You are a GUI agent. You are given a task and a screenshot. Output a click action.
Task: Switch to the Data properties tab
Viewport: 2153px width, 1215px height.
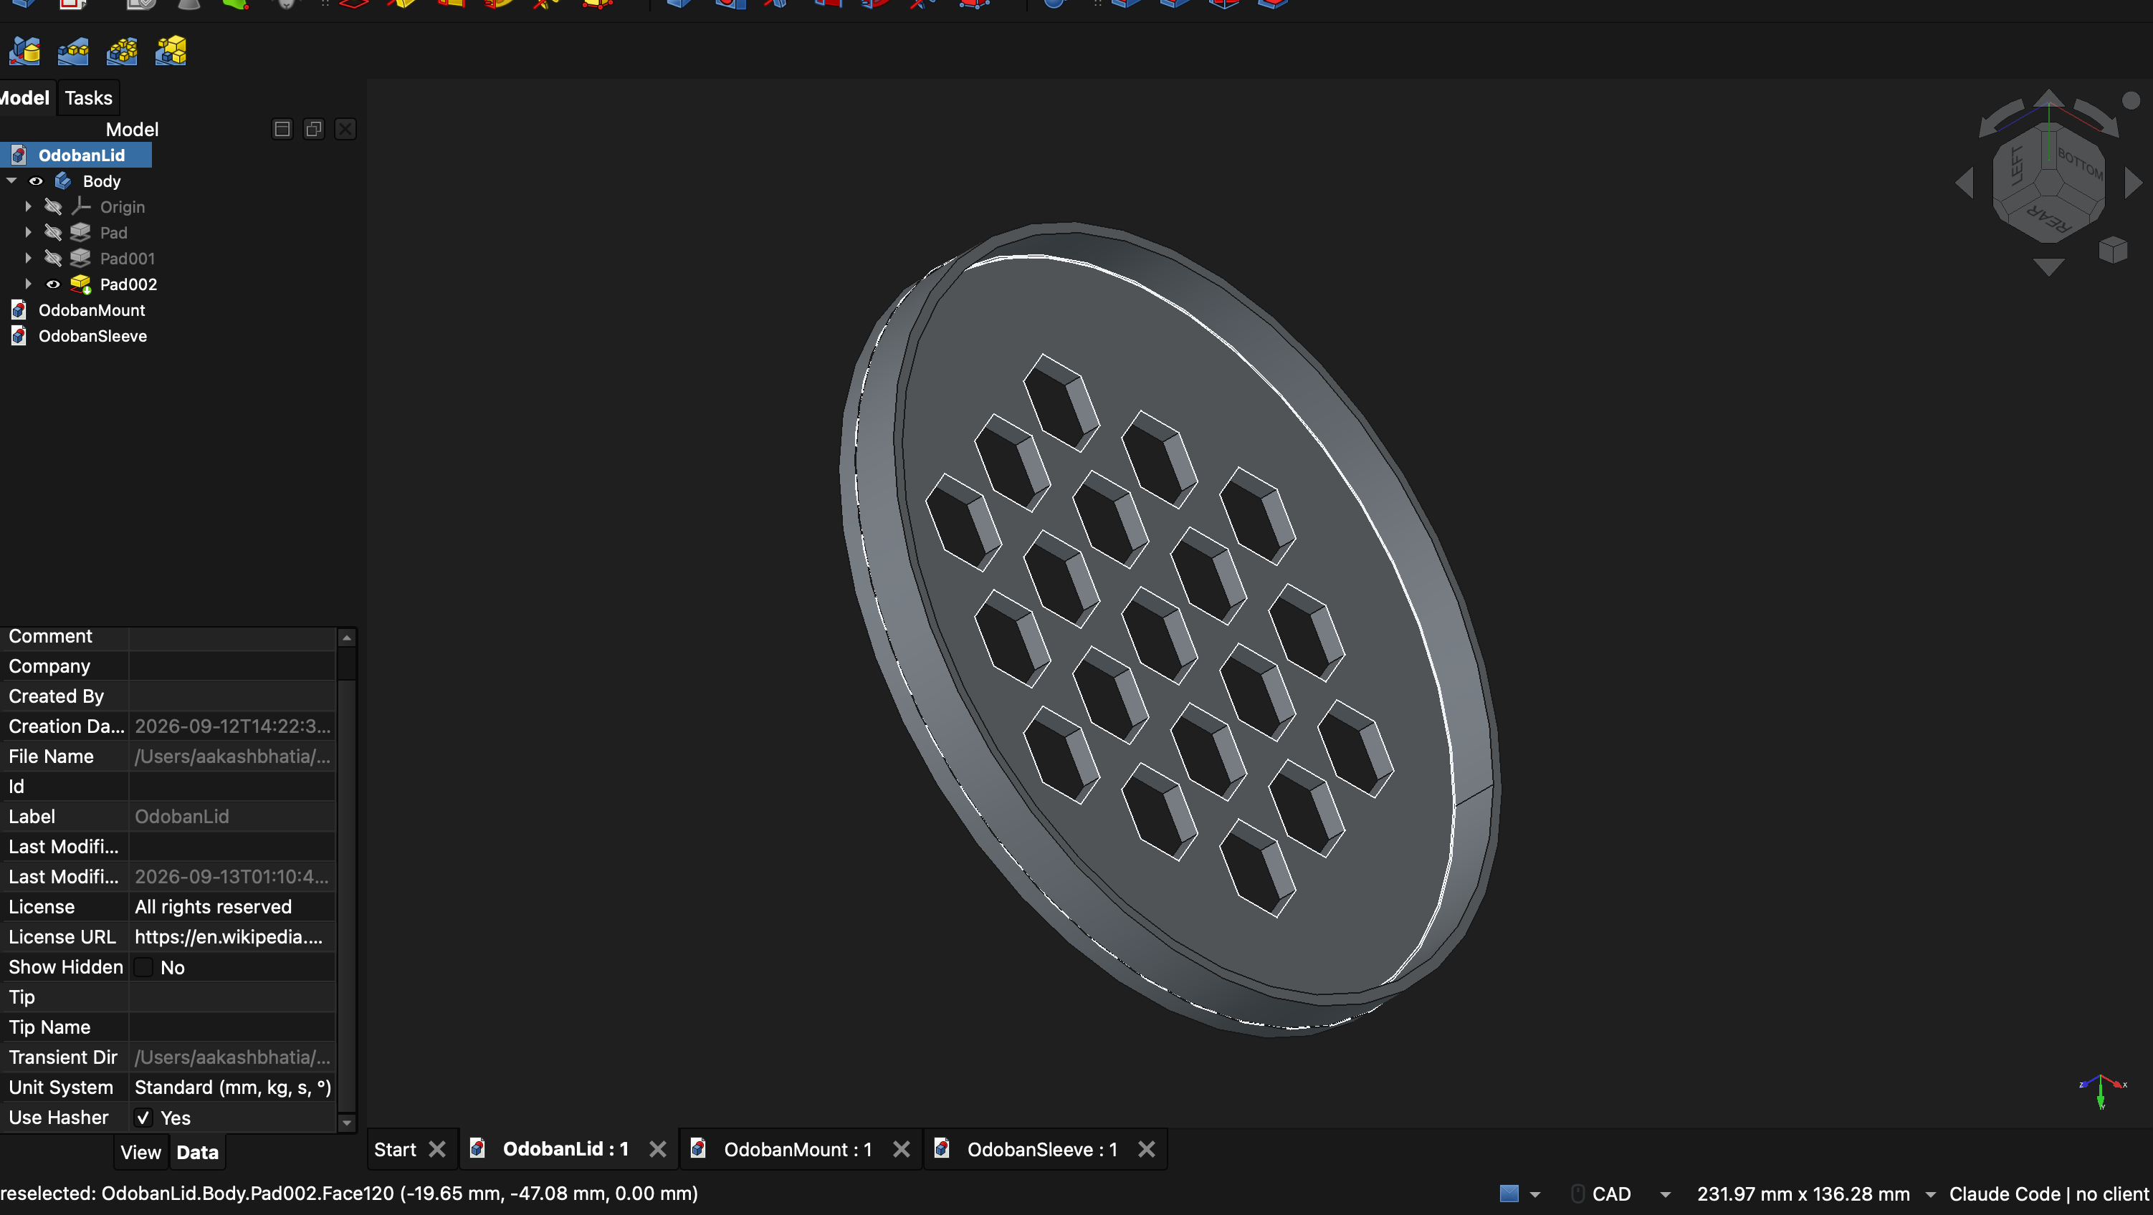(197, 1153)
